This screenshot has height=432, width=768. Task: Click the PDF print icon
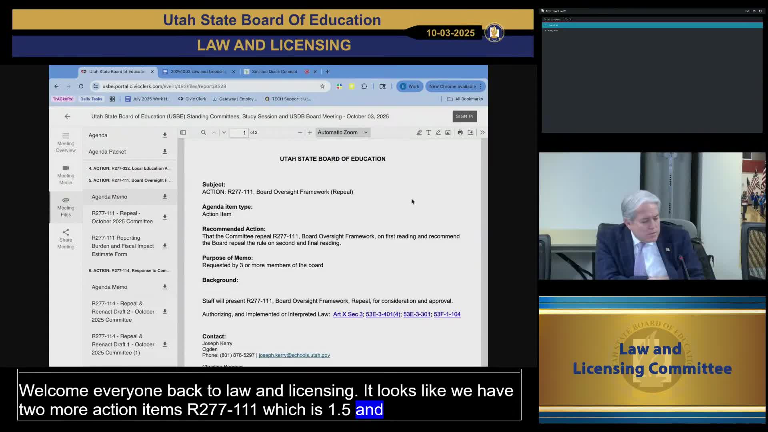(x=460, y=132)
